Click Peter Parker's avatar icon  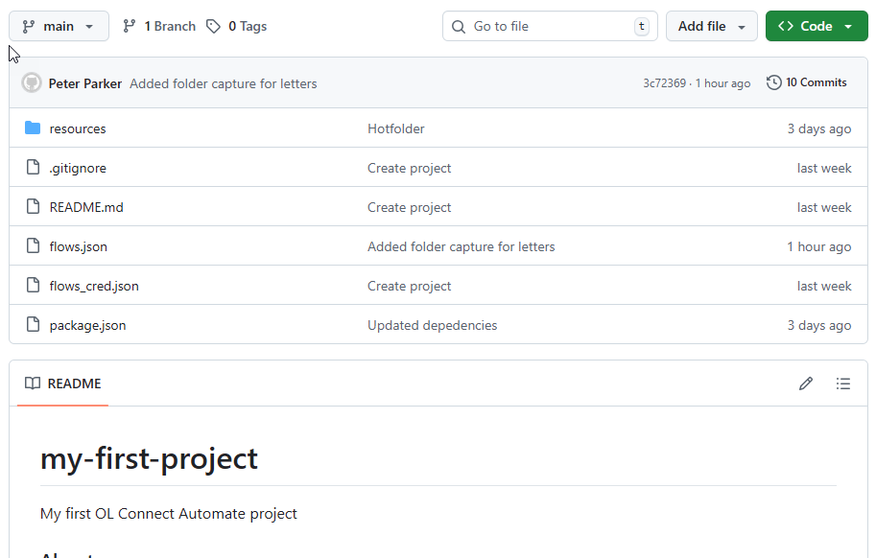coord(32,83)
